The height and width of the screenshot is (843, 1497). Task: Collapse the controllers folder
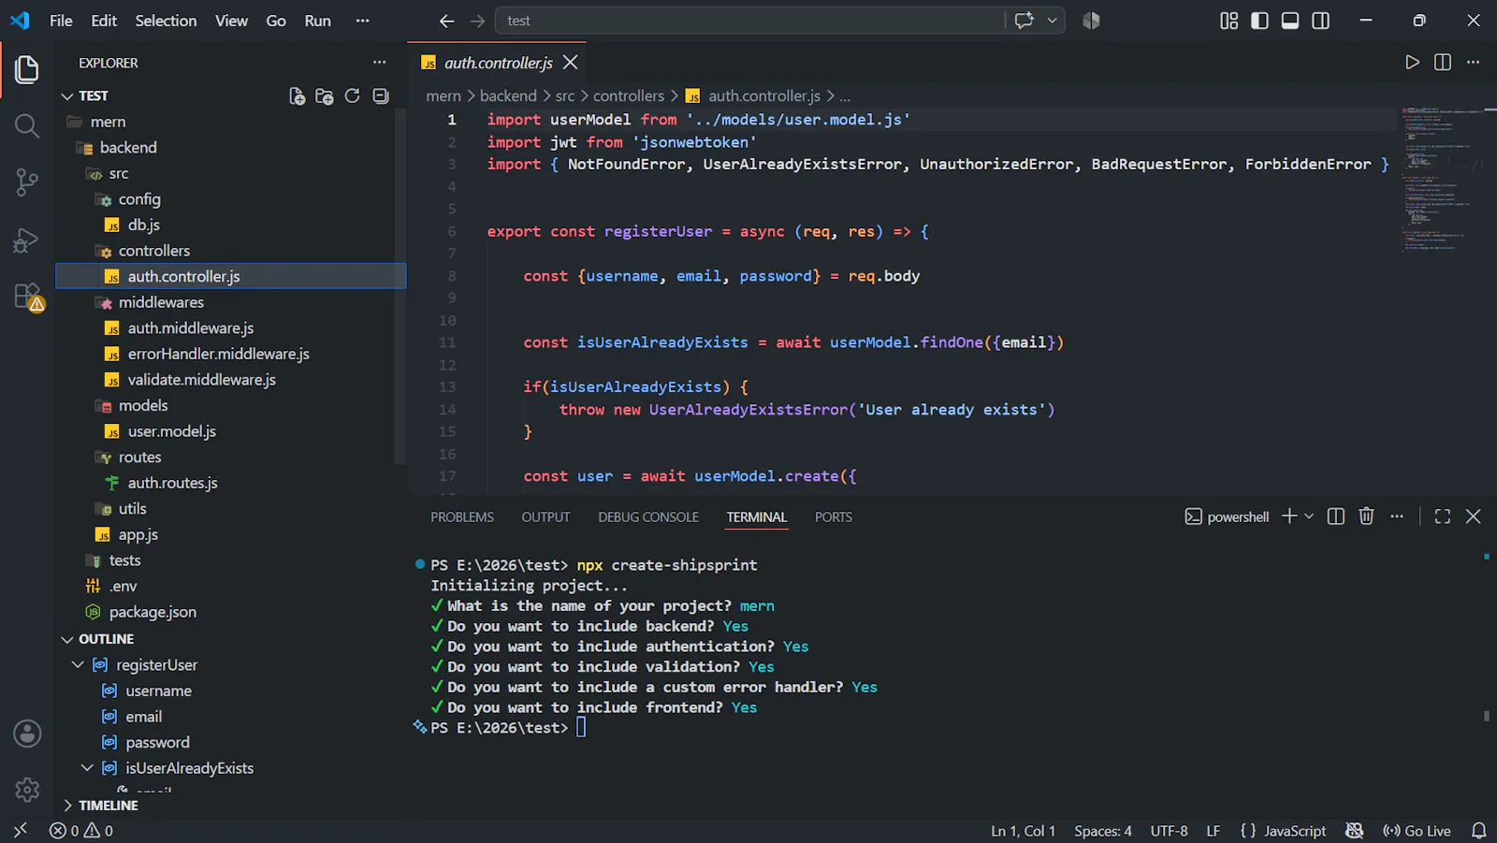(x=154, y=251)
